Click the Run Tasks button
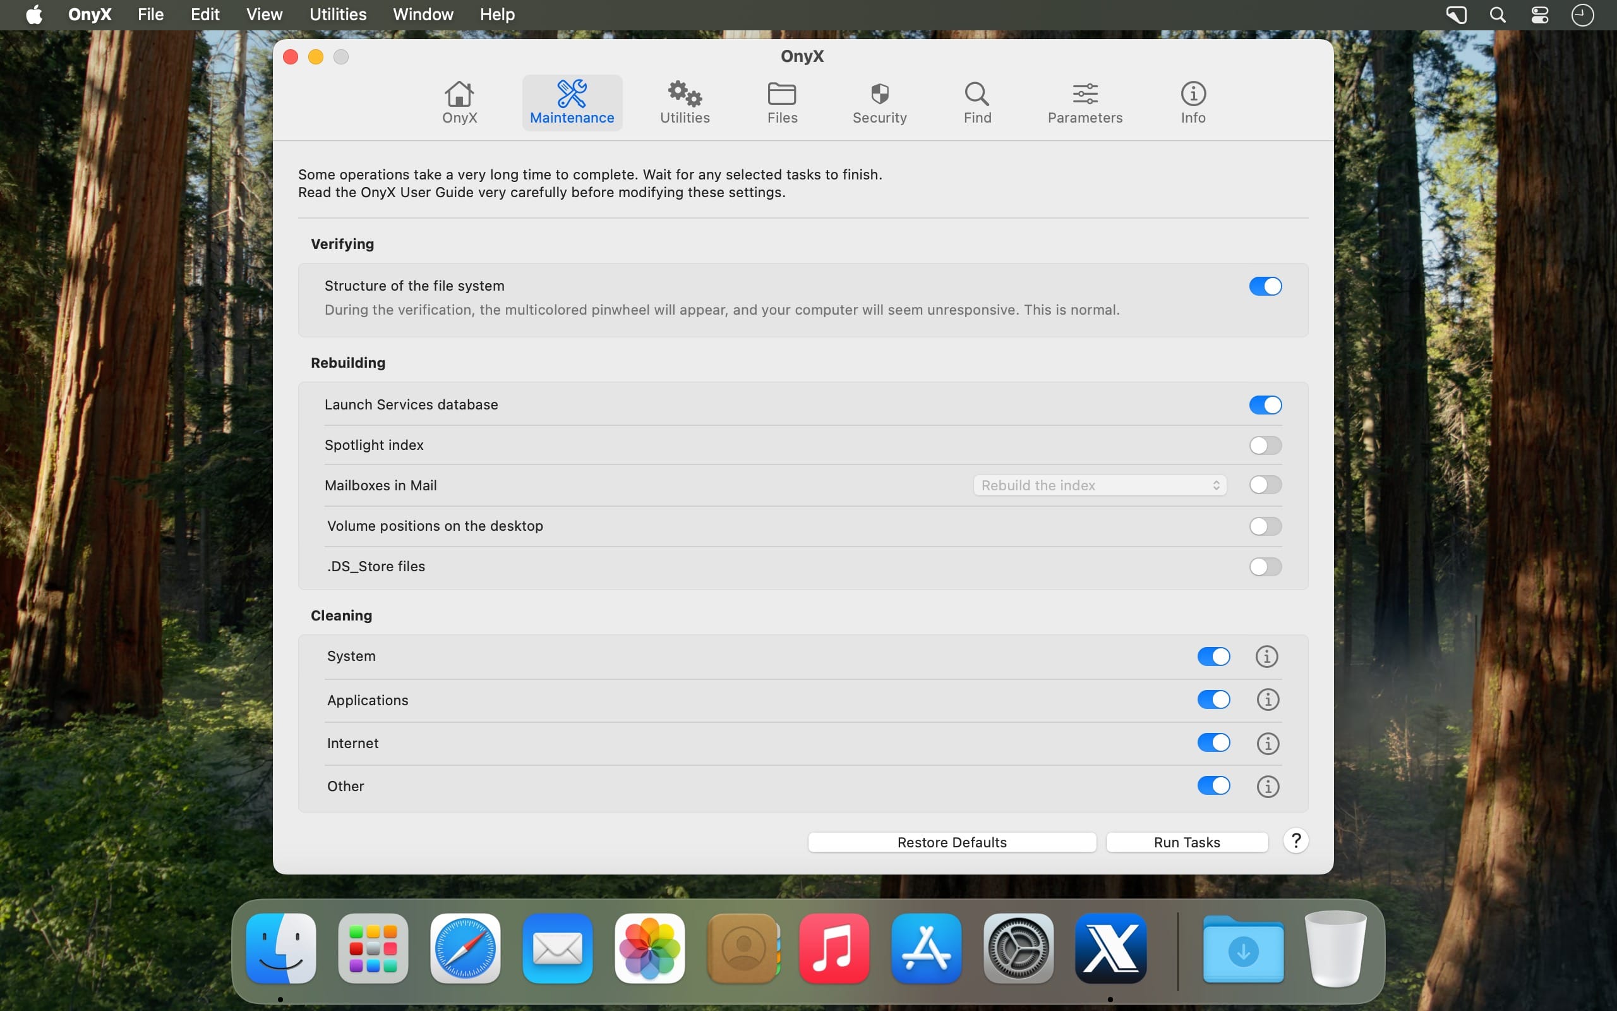Viewport: 1617px width, 1011px height. tap(1187, 842)
